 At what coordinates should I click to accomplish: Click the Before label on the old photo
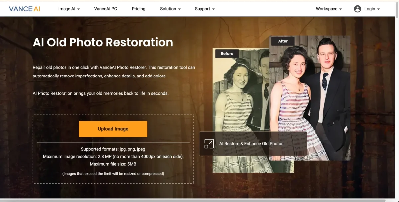(x=227, y=54)
